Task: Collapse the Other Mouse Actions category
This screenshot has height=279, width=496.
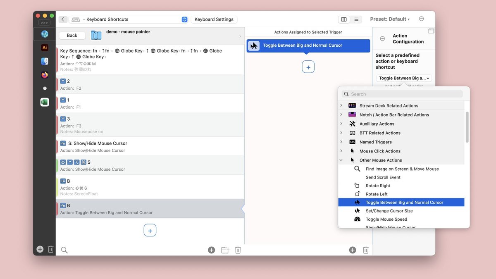Action: (x=341, y=160)
